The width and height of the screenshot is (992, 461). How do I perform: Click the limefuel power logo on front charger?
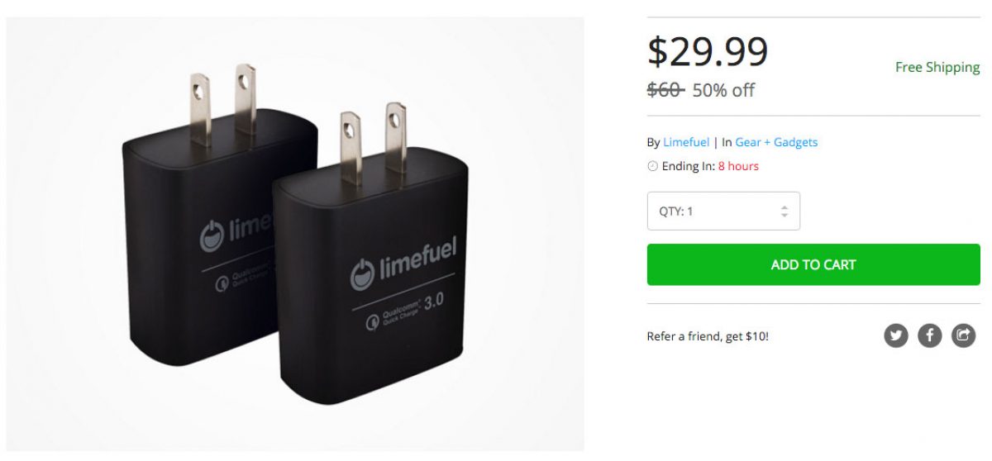tap(363, 273)
